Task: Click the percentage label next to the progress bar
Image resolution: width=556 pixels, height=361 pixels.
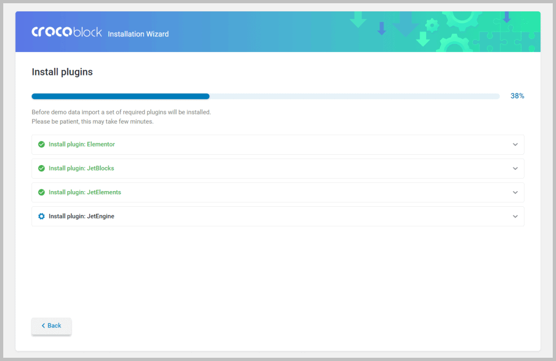Action: [517, 96]
